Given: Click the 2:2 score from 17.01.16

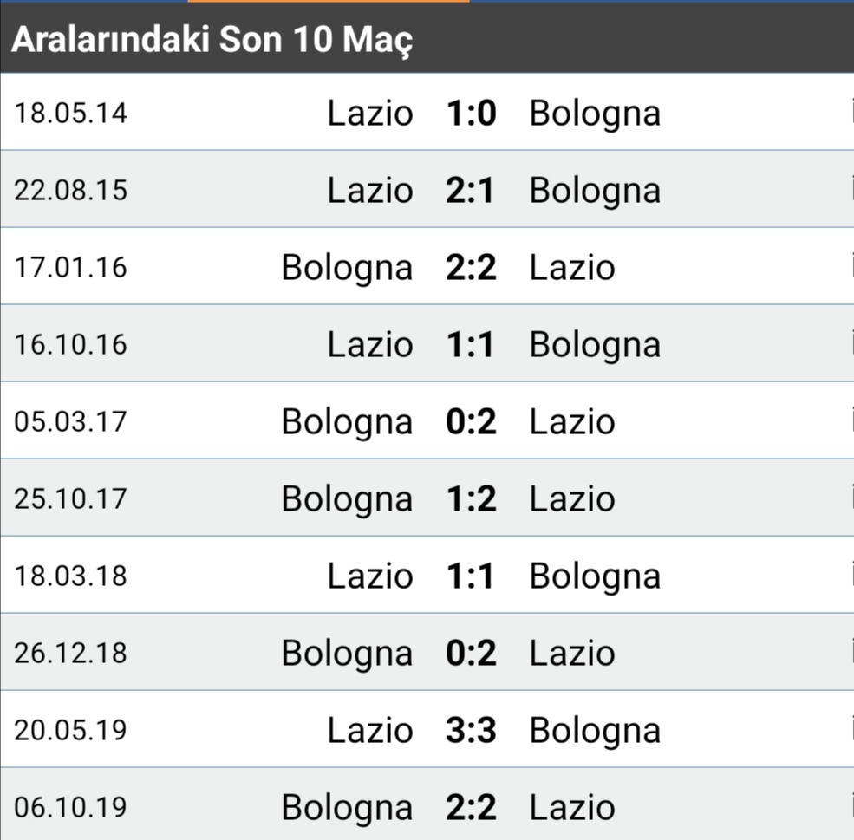Looking at the screenshot, I should [x=471, y=267].
